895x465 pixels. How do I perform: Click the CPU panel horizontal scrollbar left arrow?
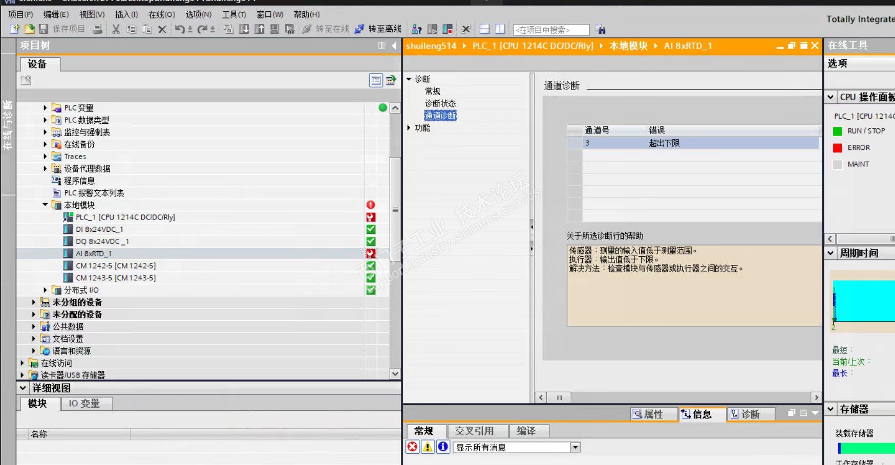click(x=830, y=239)
